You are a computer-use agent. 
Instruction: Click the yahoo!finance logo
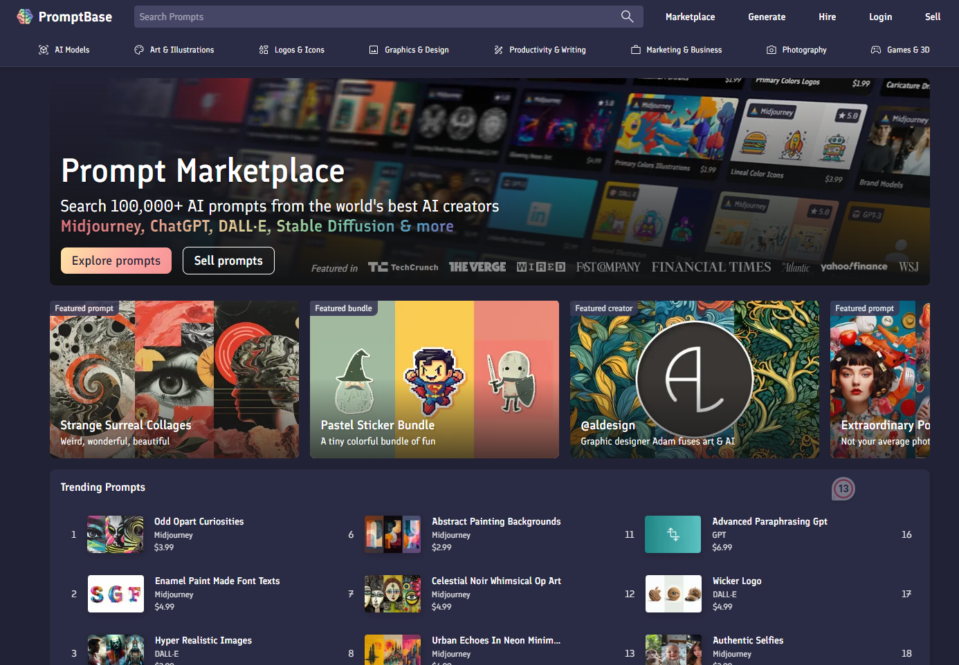[854, 266]
